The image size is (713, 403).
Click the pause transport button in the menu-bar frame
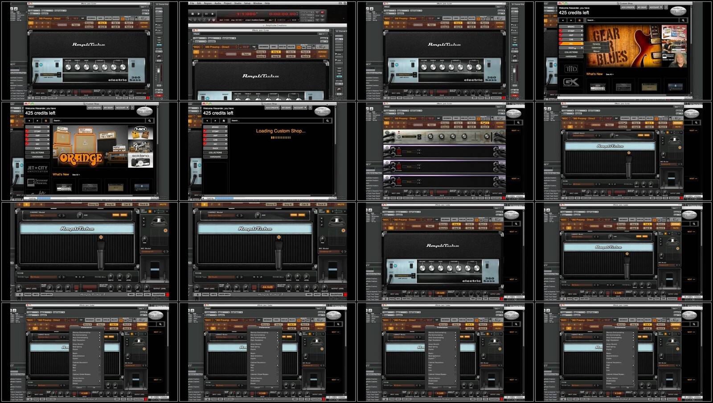[206, 14]
